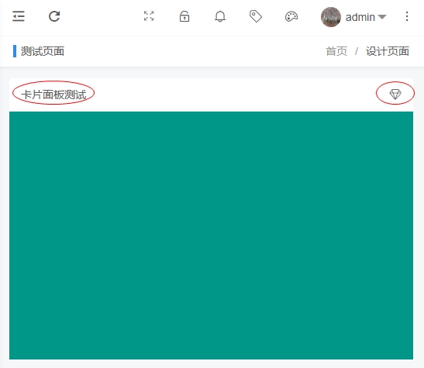Click the 测试页面 page title
Screen dimensions: 424x368
click(x=43, y=51)
